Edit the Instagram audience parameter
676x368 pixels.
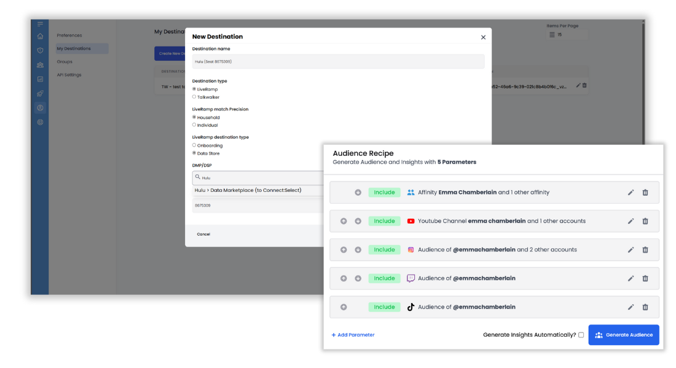(x=631, y=250)
